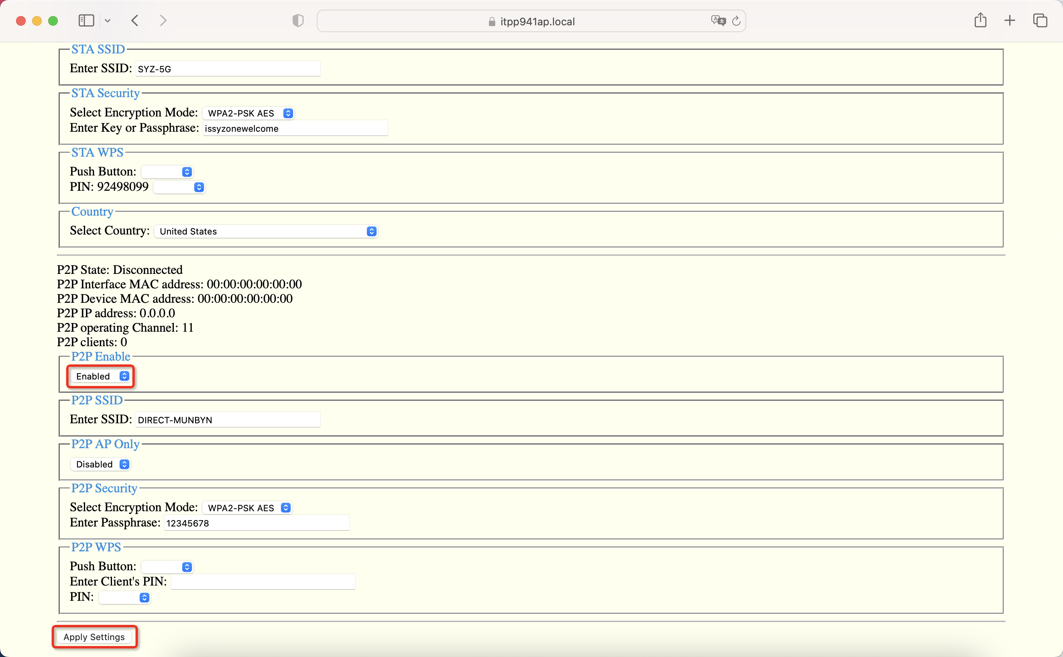The width and height of the screenshot is (1063, 657).
Task: Click the 'Country' section heading
Action: click(x=92, y=212)
